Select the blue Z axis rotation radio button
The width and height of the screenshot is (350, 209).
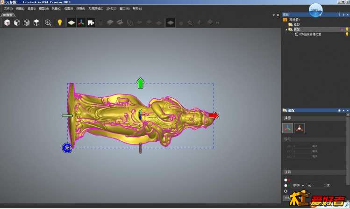point(286,191)
